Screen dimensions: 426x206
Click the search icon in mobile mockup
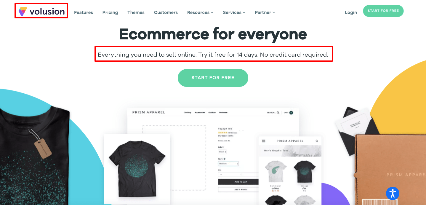[x=317, y=141]
